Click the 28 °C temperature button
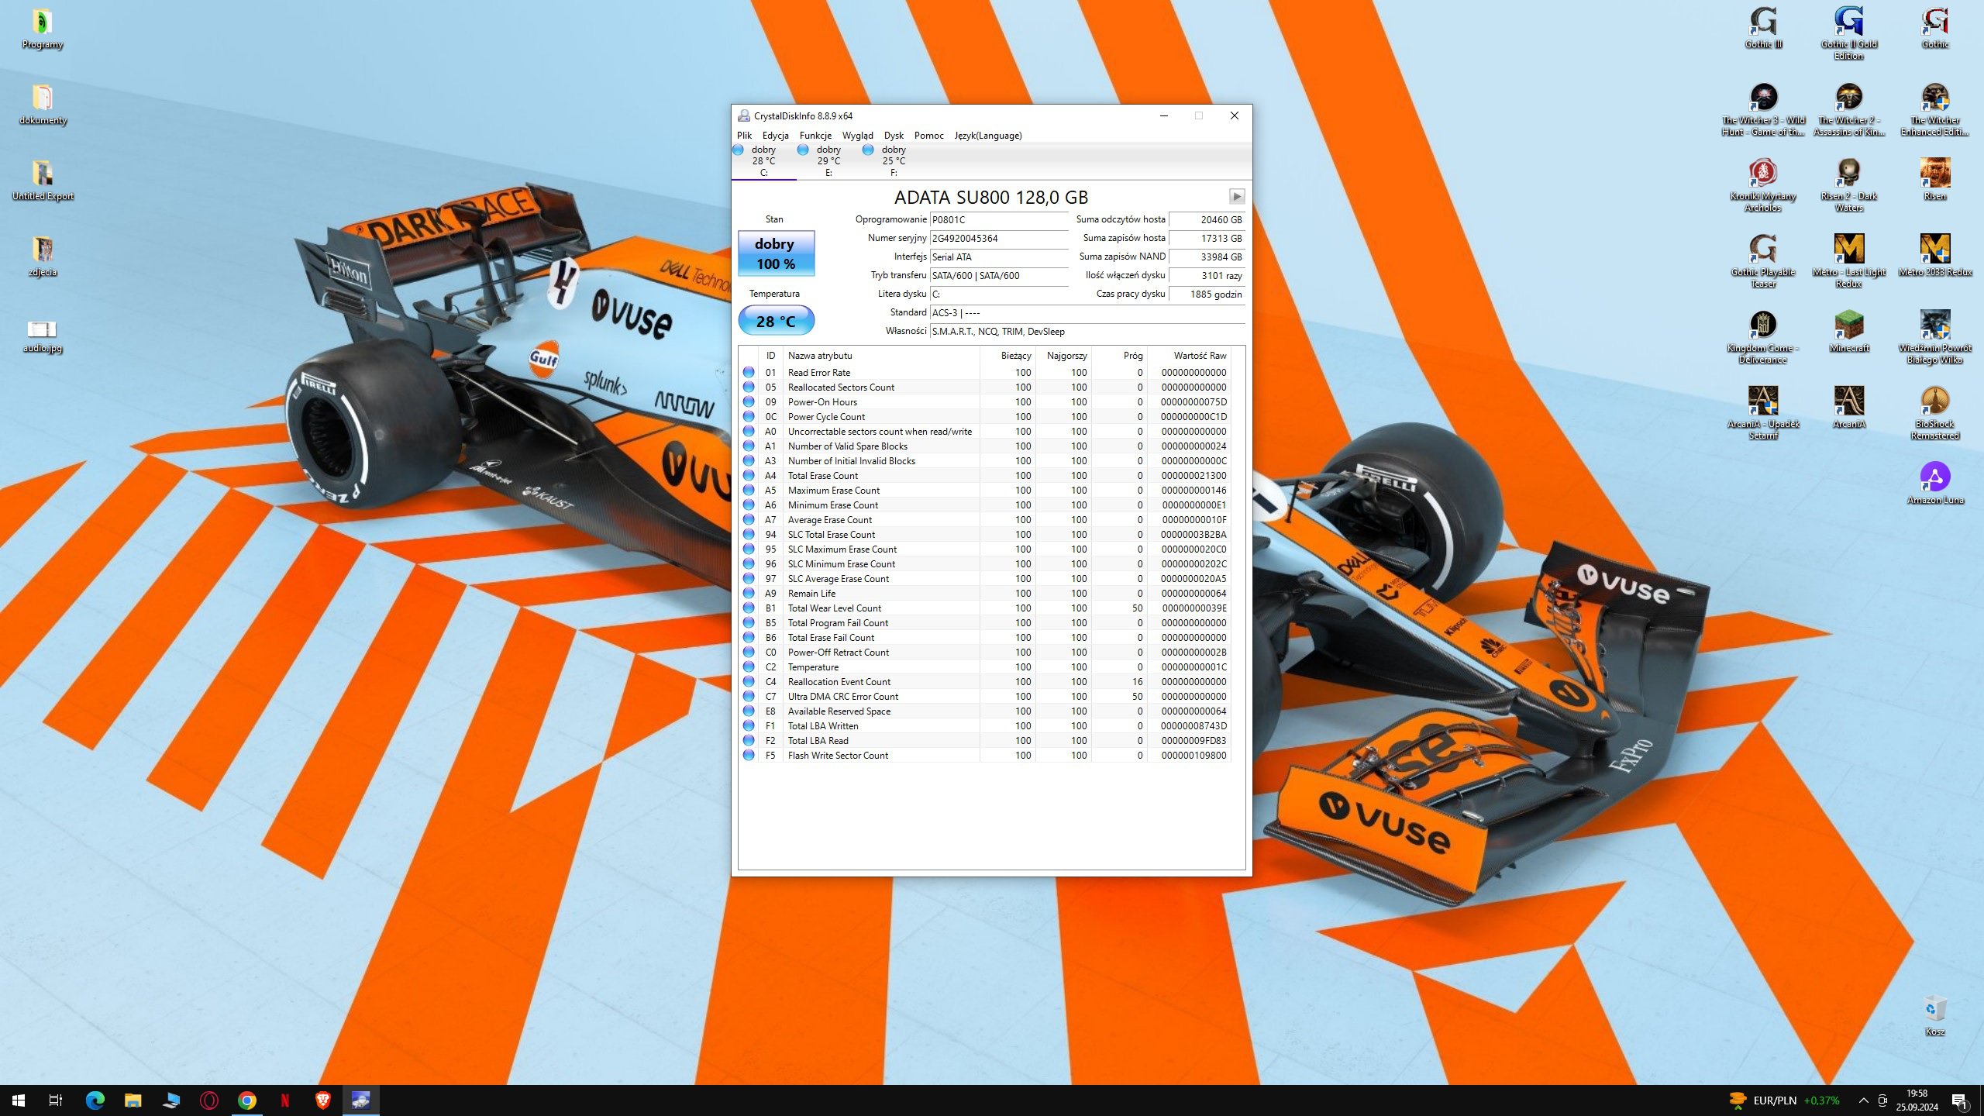This screenshot has height=1116, width=1984. coord(776,321)
